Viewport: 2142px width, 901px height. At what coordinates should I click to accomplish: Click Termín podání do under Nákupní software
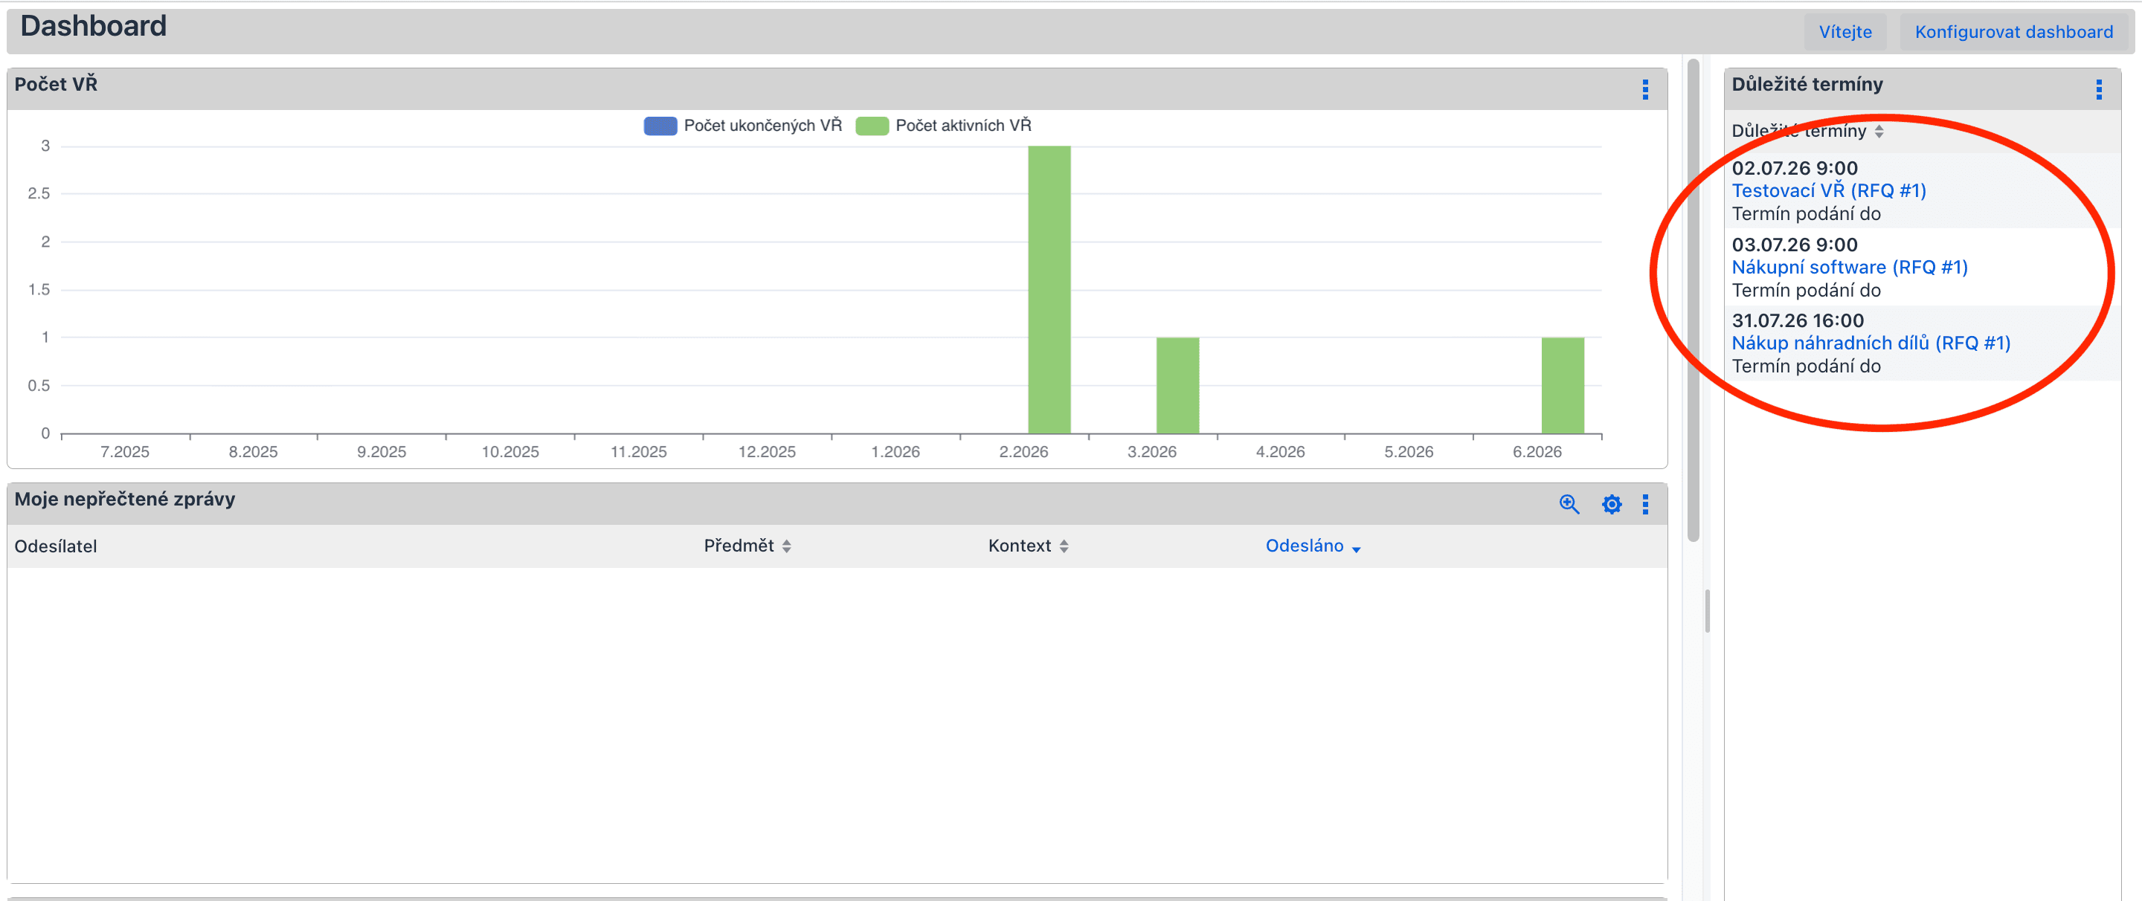[1806, 290]
